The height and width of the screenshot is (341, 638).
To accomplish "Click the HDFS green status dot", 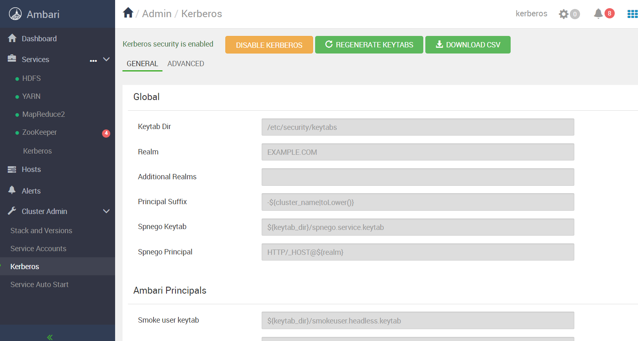I will point(17,79).
